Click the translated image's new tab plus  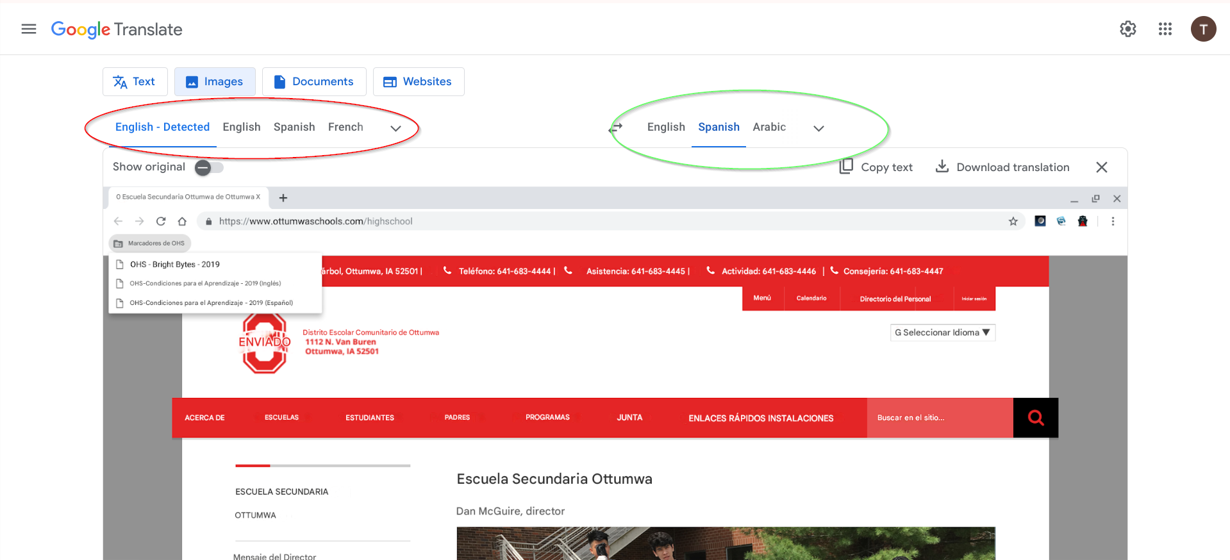283,198
